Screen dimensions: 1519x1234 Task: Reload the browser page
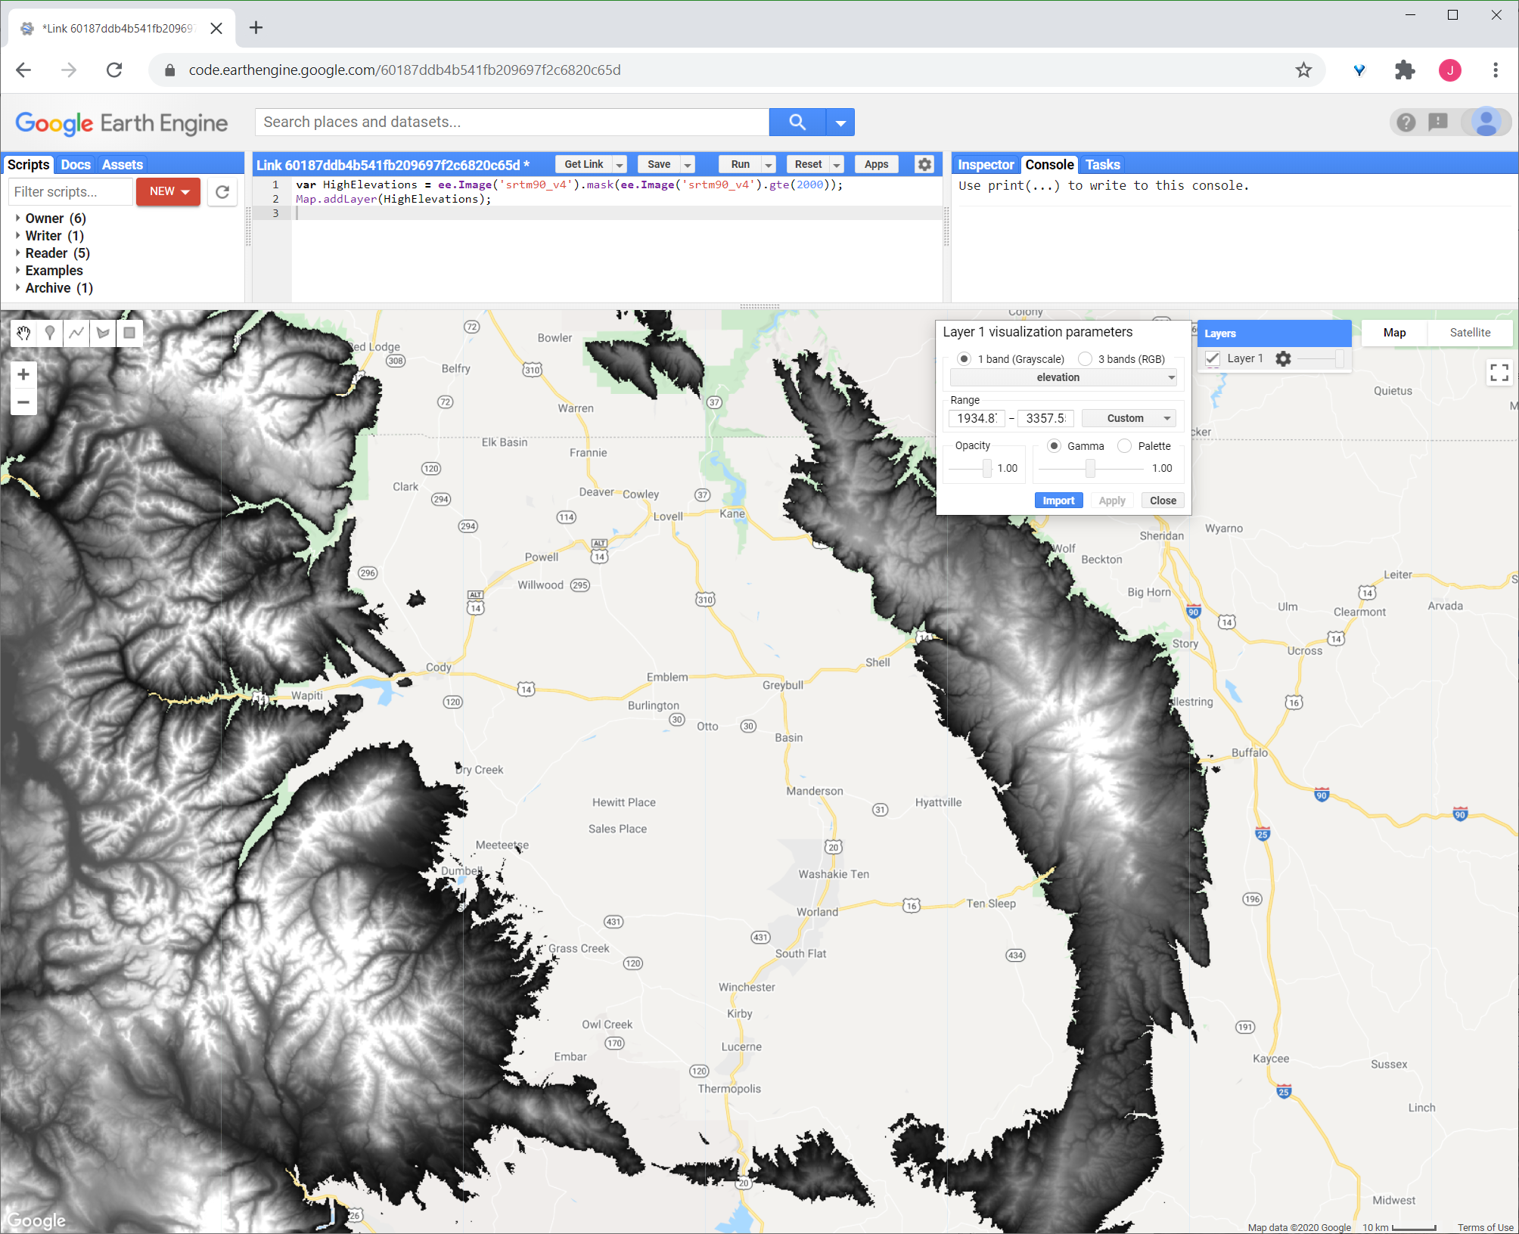click(114, 70)
